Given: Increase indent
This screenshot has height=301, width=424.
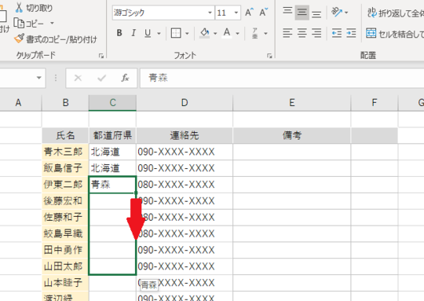Looking at the screenshot, I should click(x=351, y=33).
